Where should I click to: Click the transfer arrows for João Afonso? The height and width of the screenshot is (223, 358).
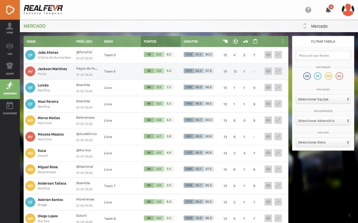pos(278,55)
